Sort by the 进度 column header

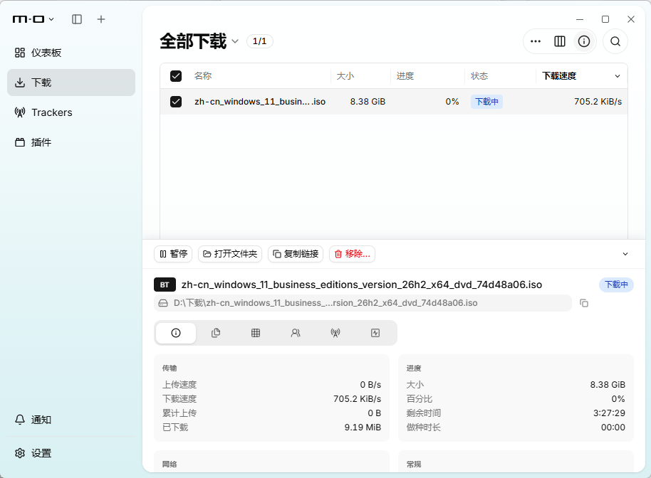coord(405,76)
